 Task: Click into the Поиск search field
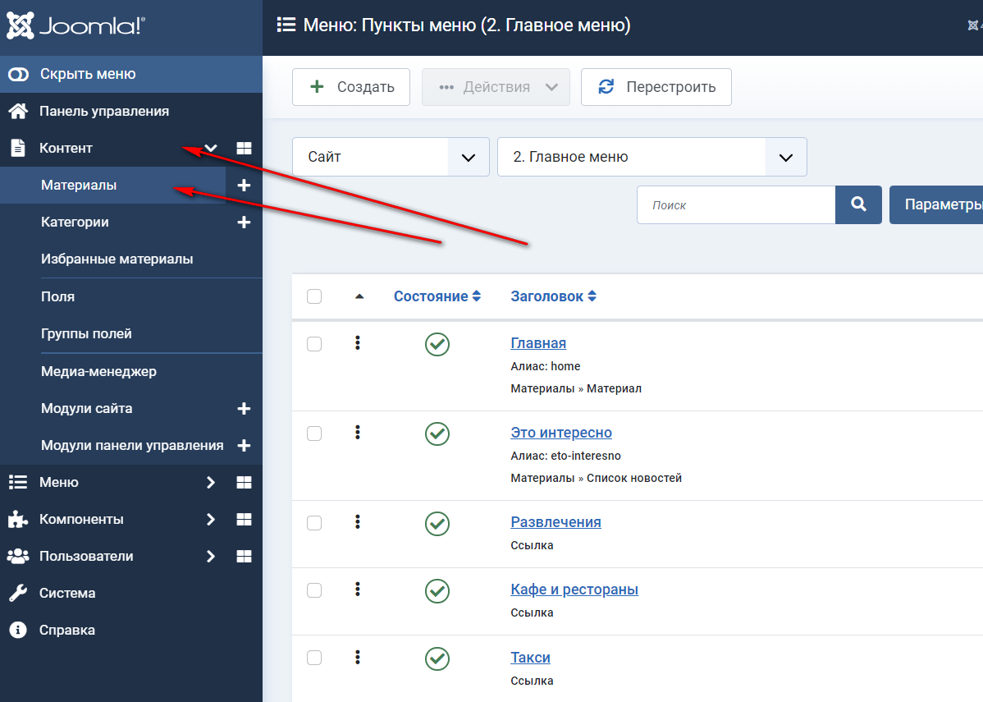(x=735, y=205)
